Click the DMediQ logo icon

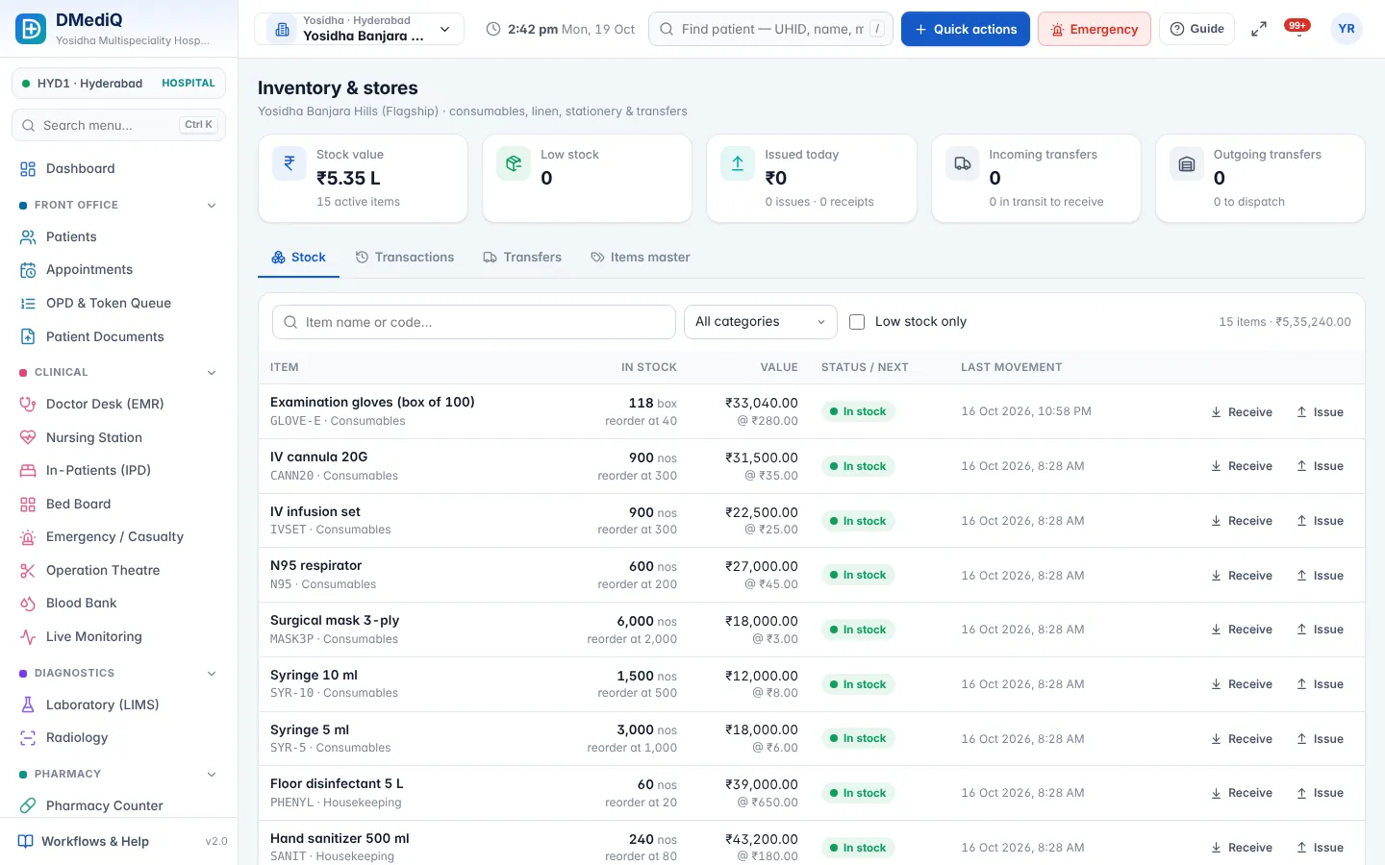[x=31, y=29]
